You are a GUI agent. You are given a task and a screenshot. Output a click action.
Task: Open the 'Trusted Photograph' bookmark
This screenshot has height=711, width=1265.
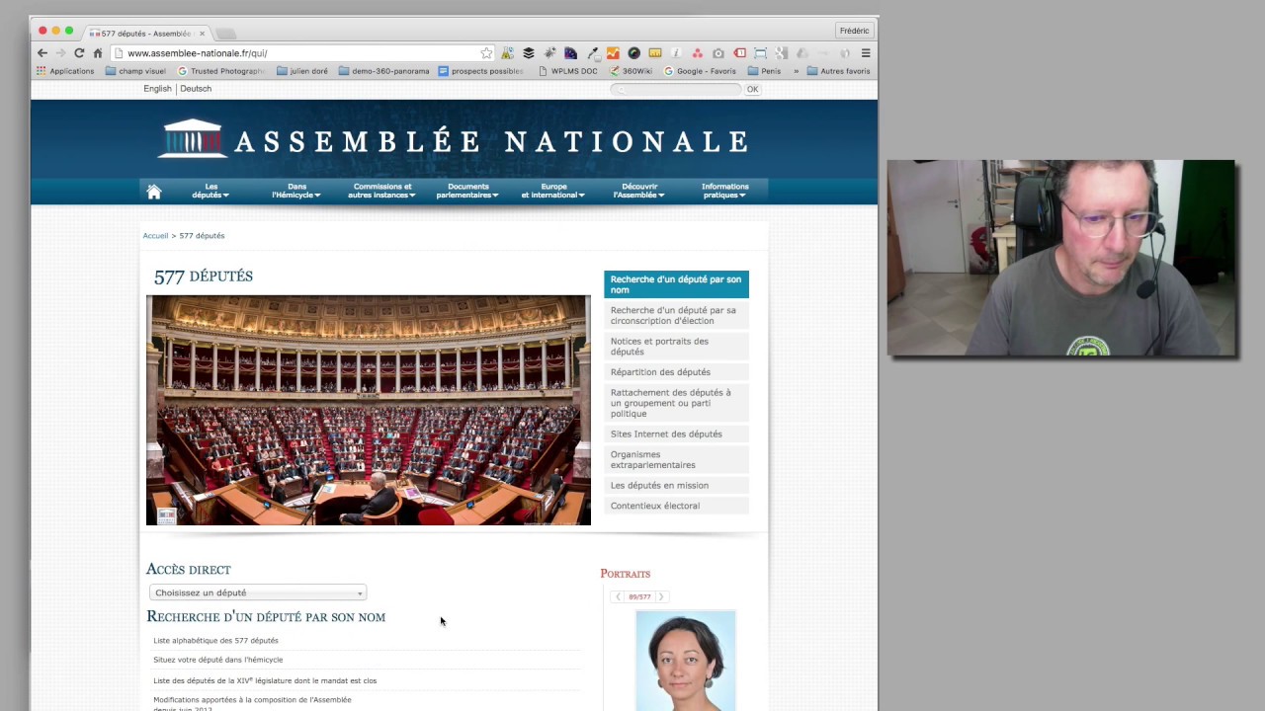(x=221, y=71)
